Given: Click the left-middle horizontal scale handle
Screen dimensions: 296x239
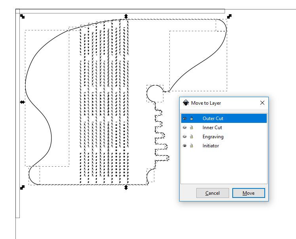Looking at the screenshot, I should [22, 102].
